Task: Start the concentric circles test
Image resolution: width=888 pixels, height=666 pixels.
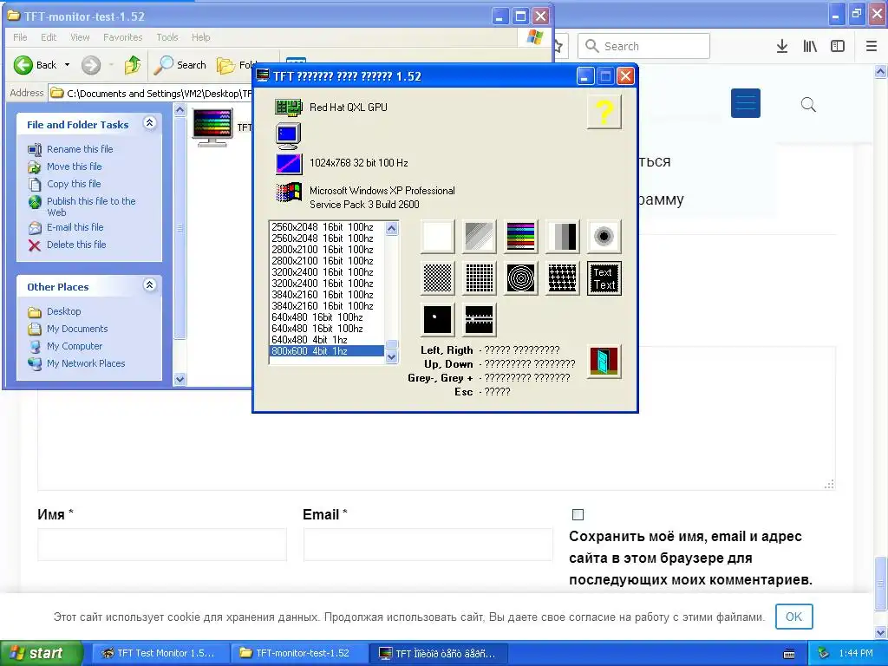Action: (520, 278)
